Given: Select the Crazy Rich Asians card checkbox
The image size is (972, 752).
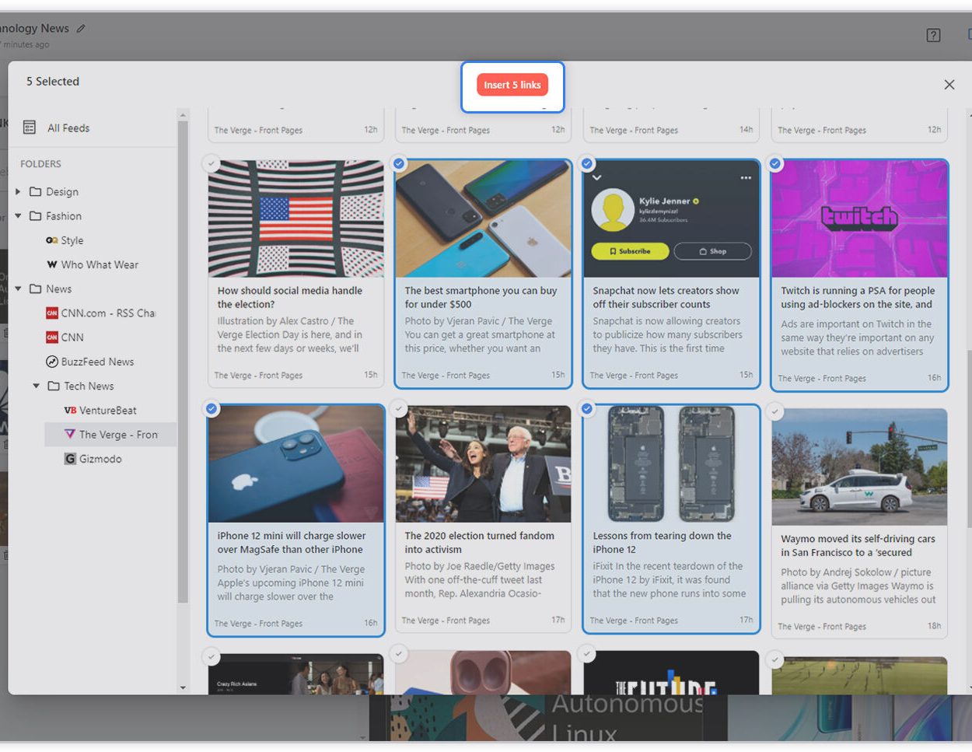Looking at the screenshot, I should pyautogui.click(x=211, y=656).
